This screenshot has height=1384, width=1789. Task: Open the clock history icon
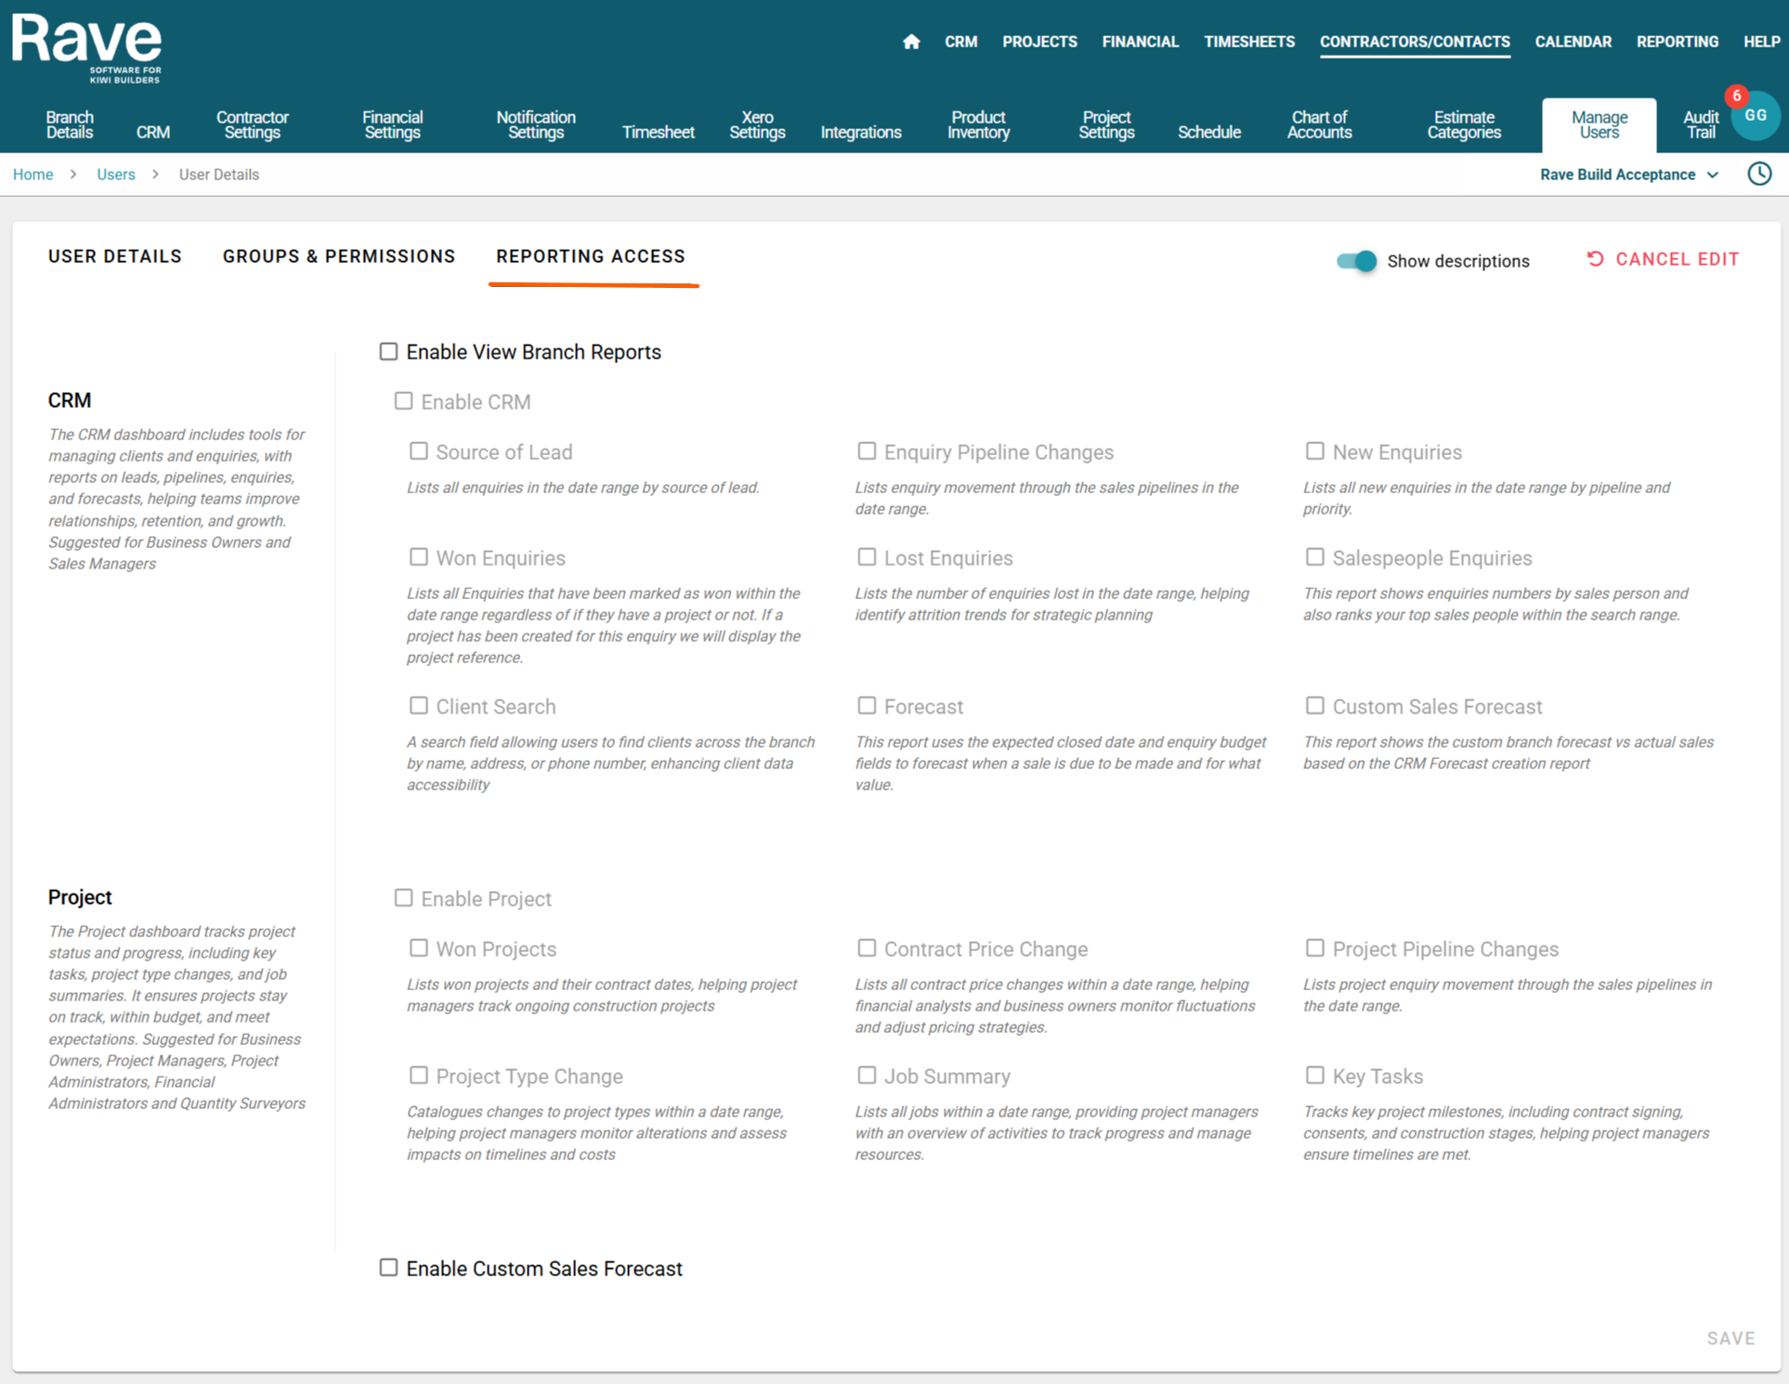1759,174
